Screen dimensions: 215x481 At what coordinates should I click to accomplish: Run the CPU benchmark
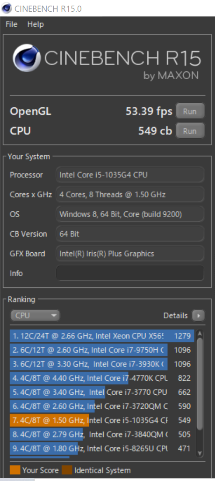pyautogui.click(x=190, y=131)
